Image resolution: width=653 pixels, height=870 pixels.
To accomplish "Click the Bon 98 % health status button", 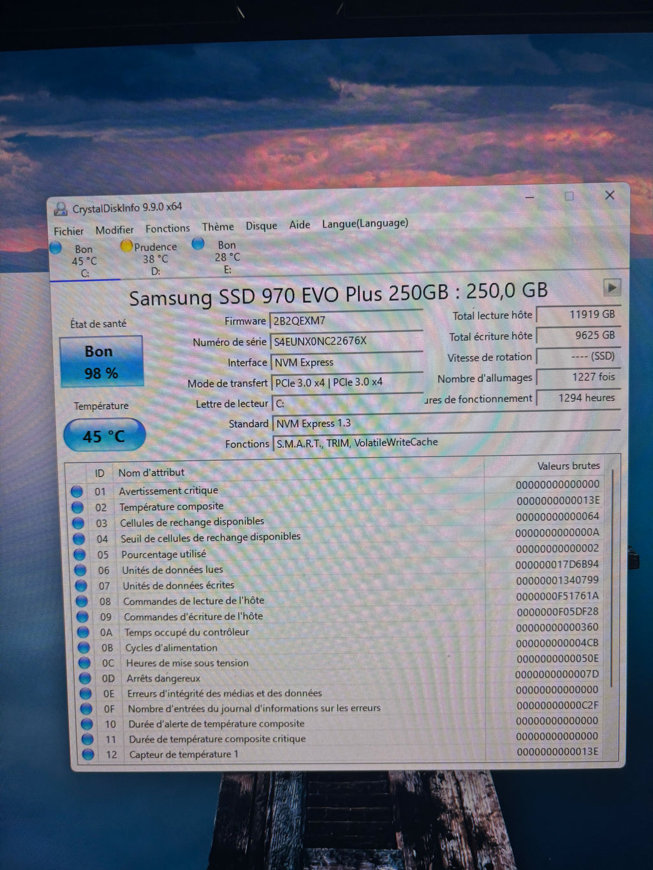I will coord(101,361).
